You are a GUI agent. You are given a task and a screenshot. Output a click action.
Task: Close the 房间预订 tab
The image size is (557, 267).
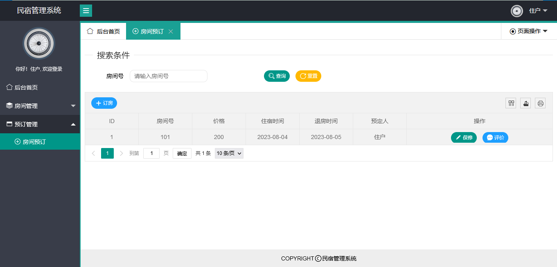coord(171,31)
